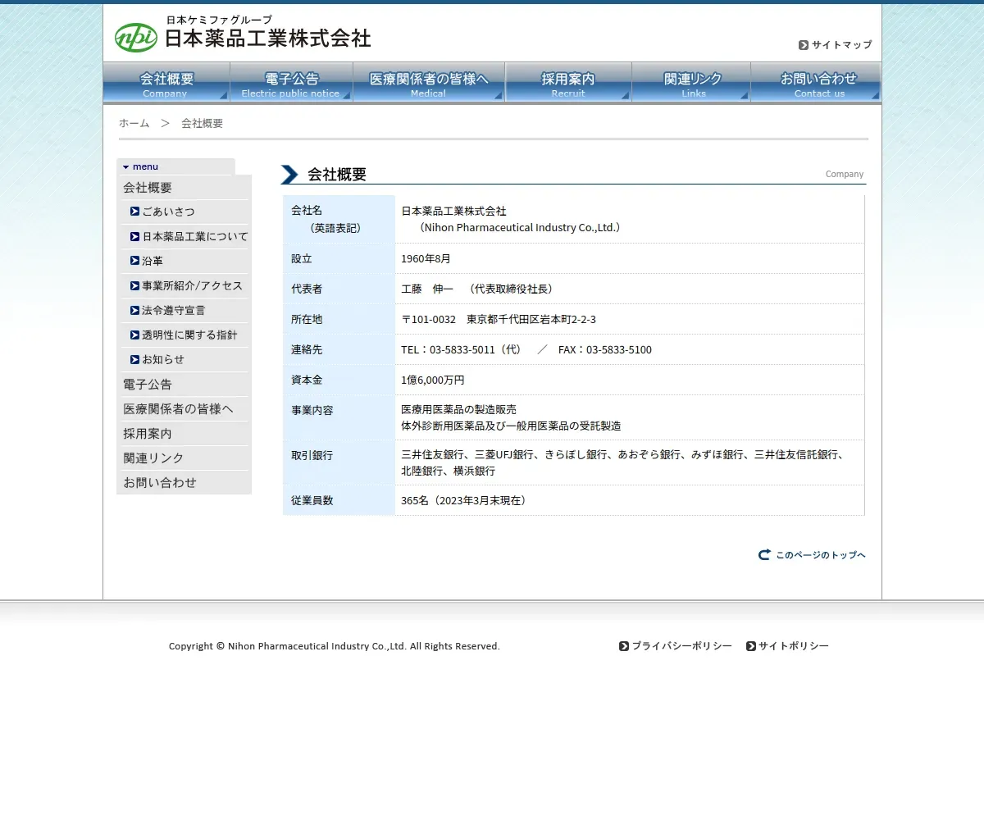The width and height of the screenshot is (984, 820).
Task: Click the 1億6,000万円 value
Action: click(433, 380)
